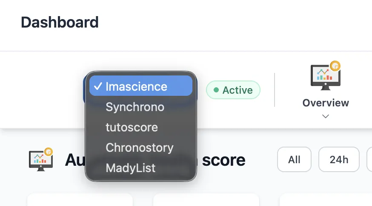This screenshot has height=206, width=372.
Task: Click the green dot in the Active badge
Action: [x=216, y=90]
